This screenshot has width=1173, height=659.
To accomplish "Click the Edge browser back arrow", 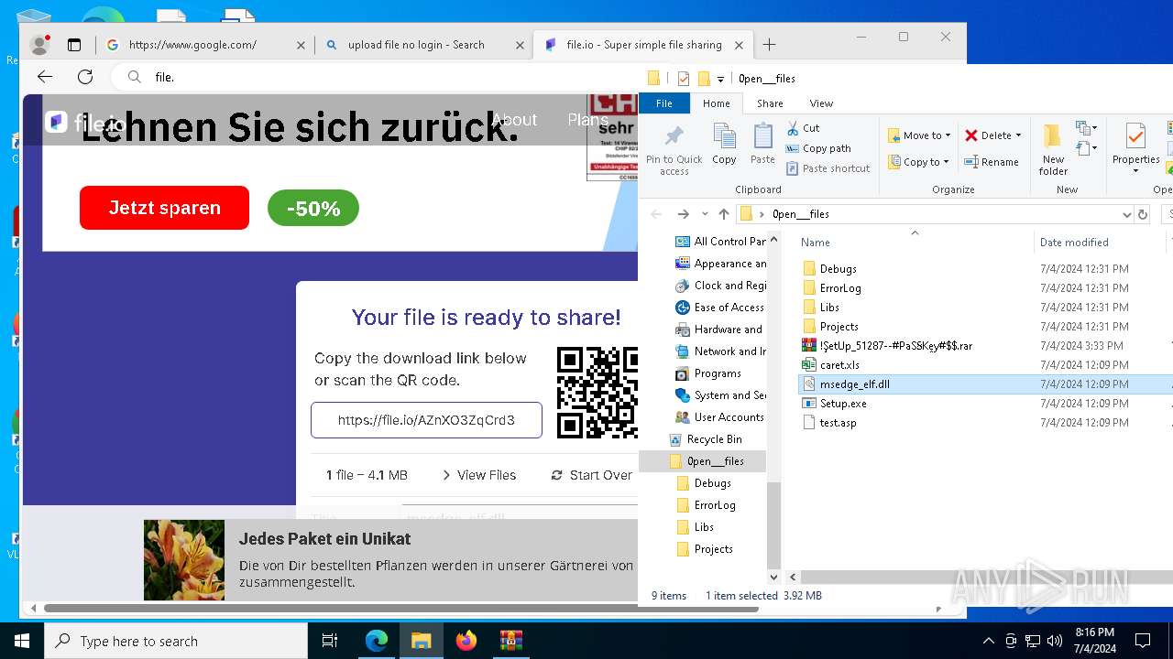I will pos(45,77).
